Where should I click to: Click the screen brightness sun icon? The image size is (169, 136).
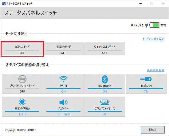(x=22, y=102)
